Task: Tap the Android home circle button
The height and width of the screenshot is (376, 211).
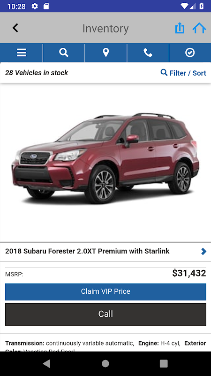Action: pos(105,363)
